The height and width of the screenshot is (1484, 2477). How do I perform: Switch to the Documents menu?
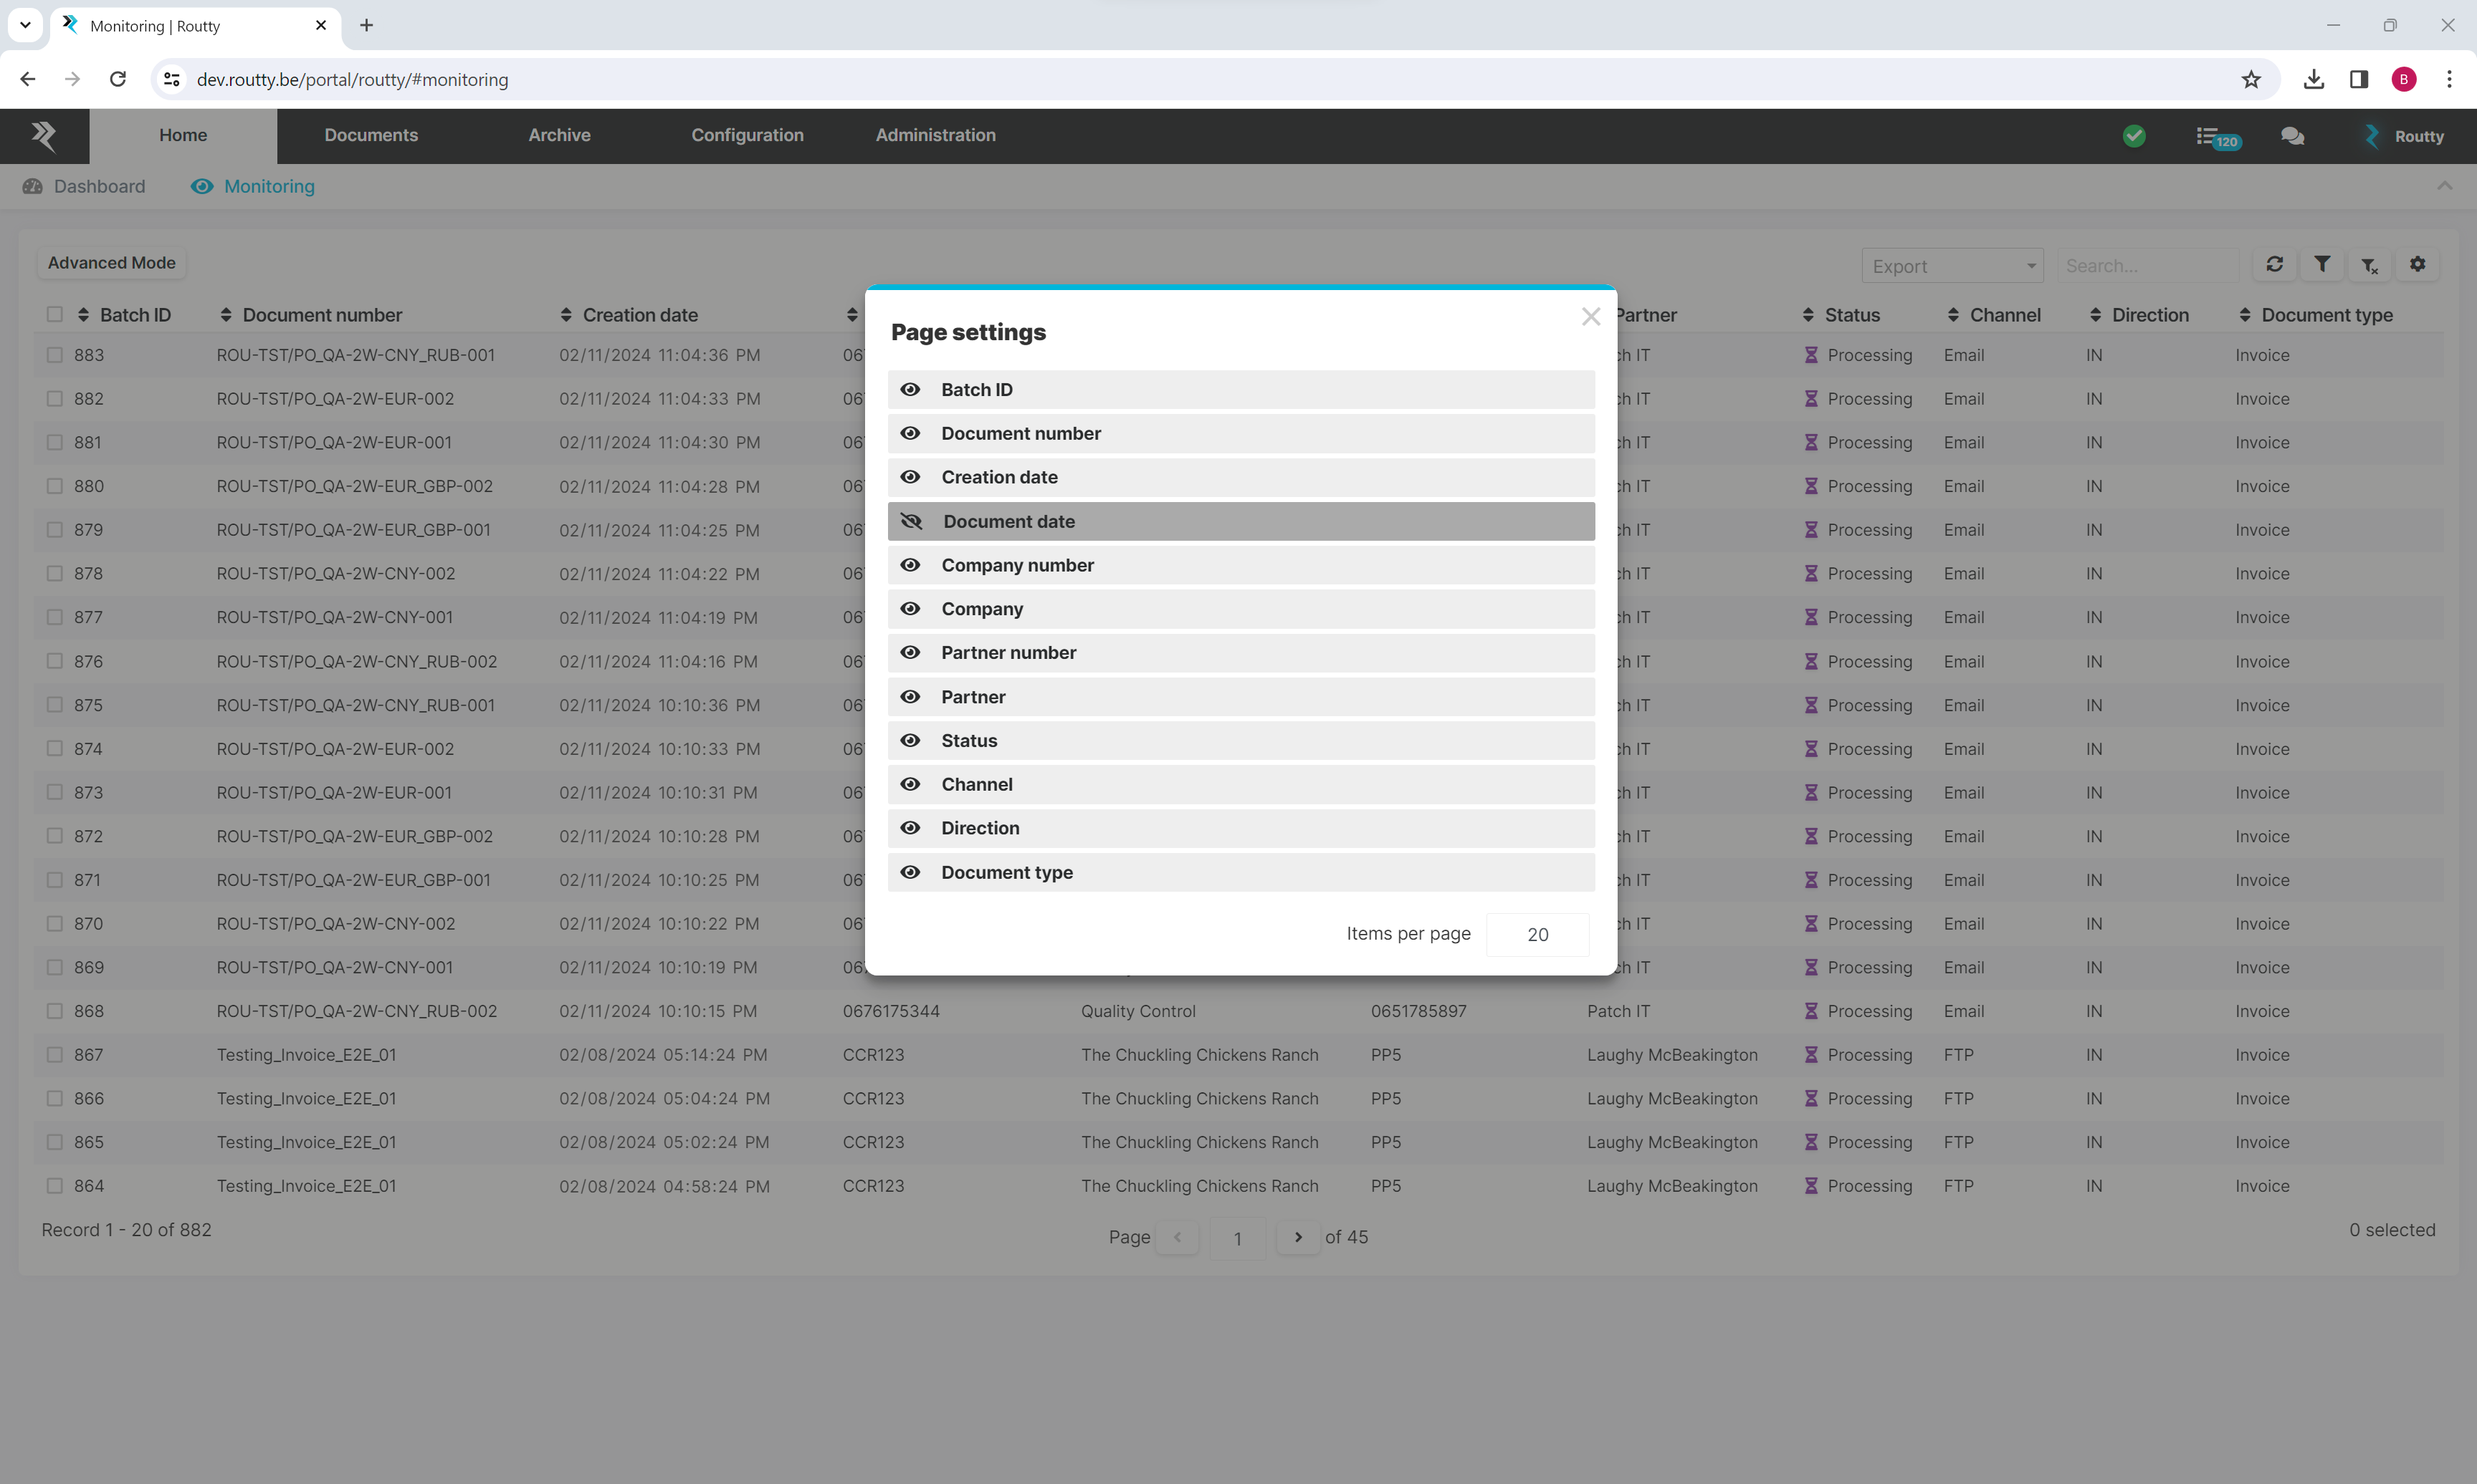pos(371,136)
